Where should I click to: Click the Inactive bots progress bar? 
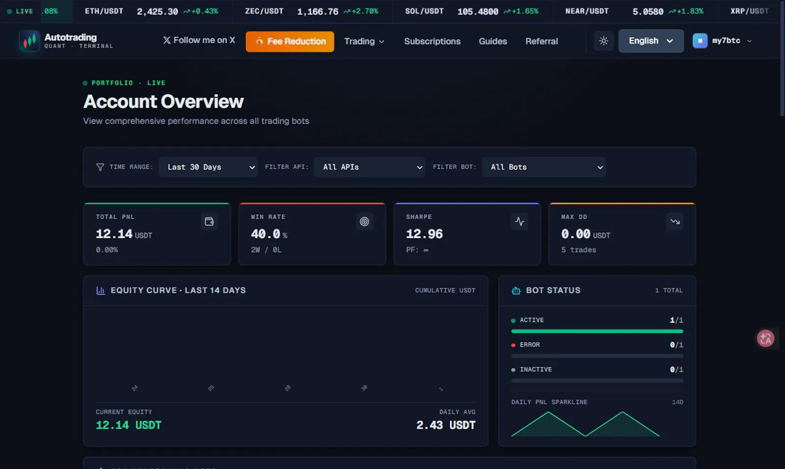597,380
